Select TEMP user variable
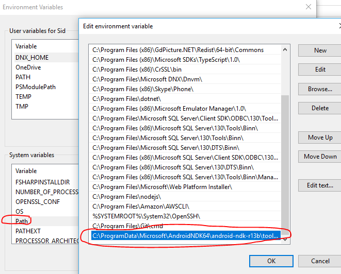 tap(46, 97)
